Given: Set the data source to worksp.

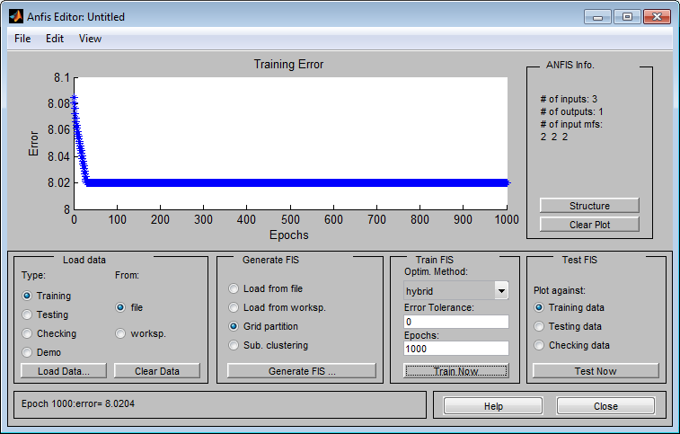Looking at the screenshot, I should (121, 333).
